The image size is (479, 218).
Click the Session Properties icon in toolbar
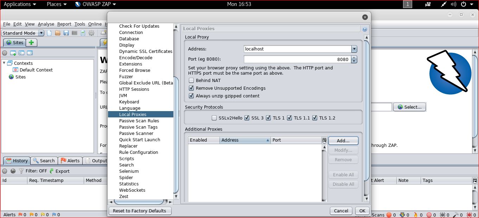(x=83, y=33)
